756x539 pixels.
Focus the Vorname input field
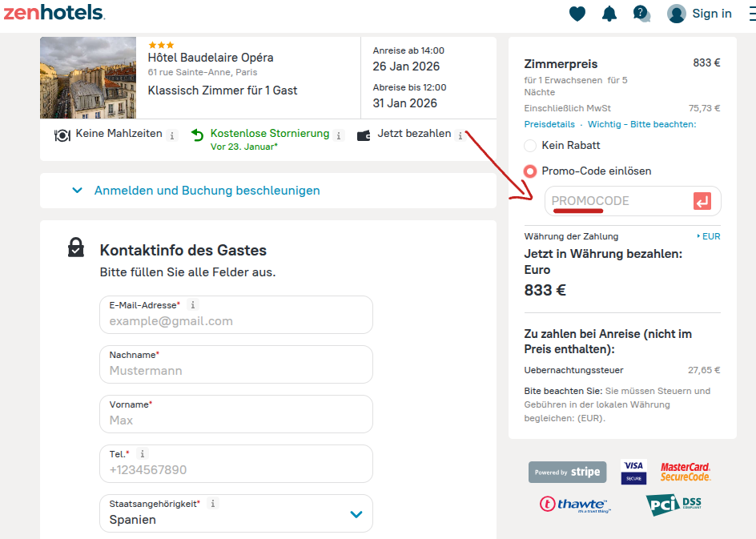point(236,414)
